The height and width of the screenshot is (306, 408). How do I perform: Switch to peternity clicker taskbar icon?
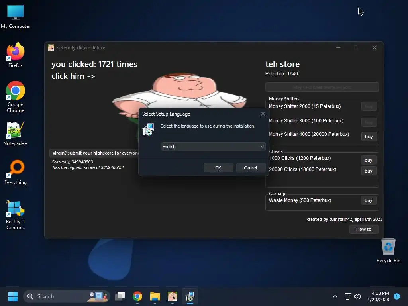(x=172, y=296)
